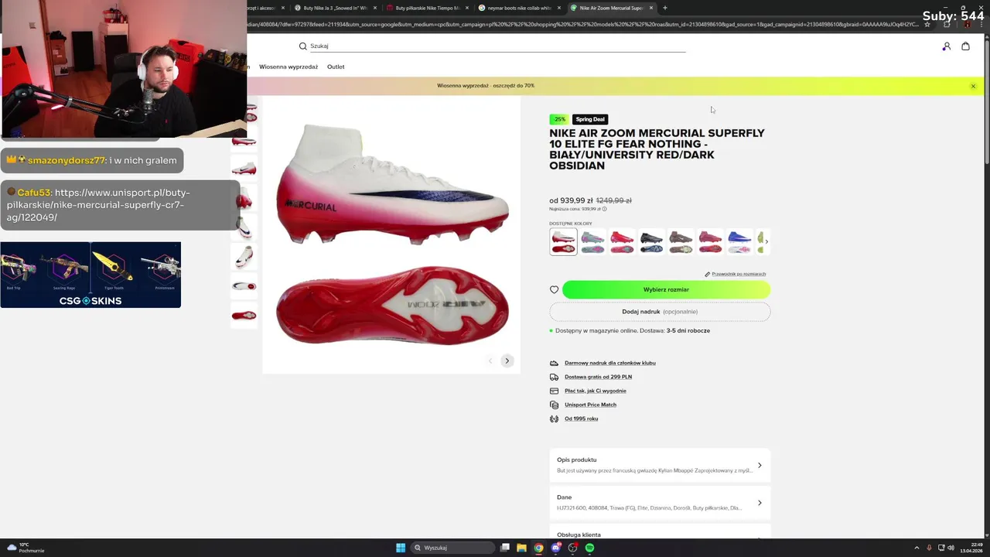This screenshot has height=557, width=990.
Task: Open Task View in the taskbar
Action: (x=504, y=548)
